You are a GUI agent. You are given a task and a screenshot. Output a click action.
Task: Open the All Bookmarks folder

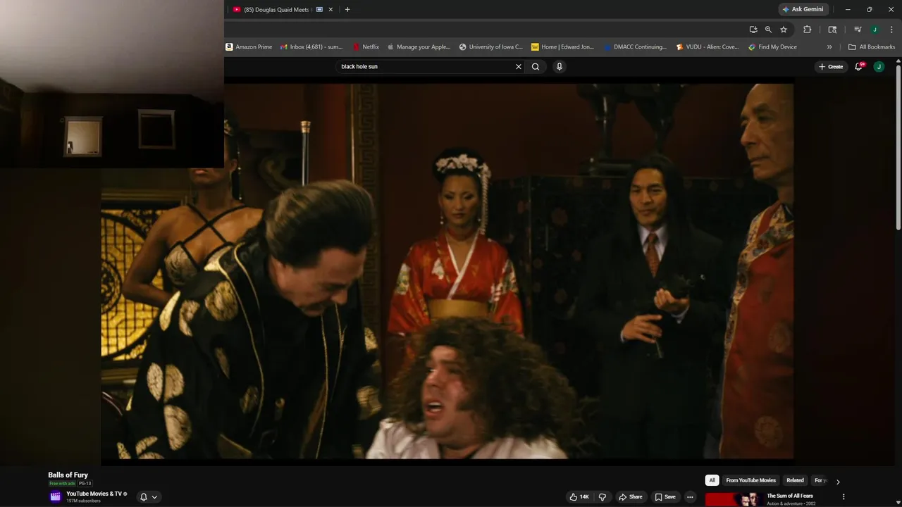coord(872,47)
